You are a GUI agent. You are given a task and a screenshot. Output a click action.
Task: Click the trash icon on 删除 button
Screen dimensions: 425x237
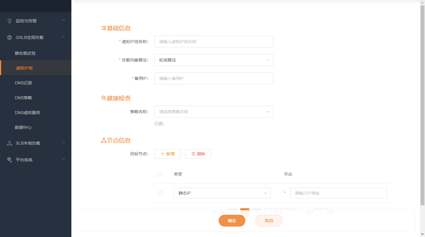(x=194, y=154)
